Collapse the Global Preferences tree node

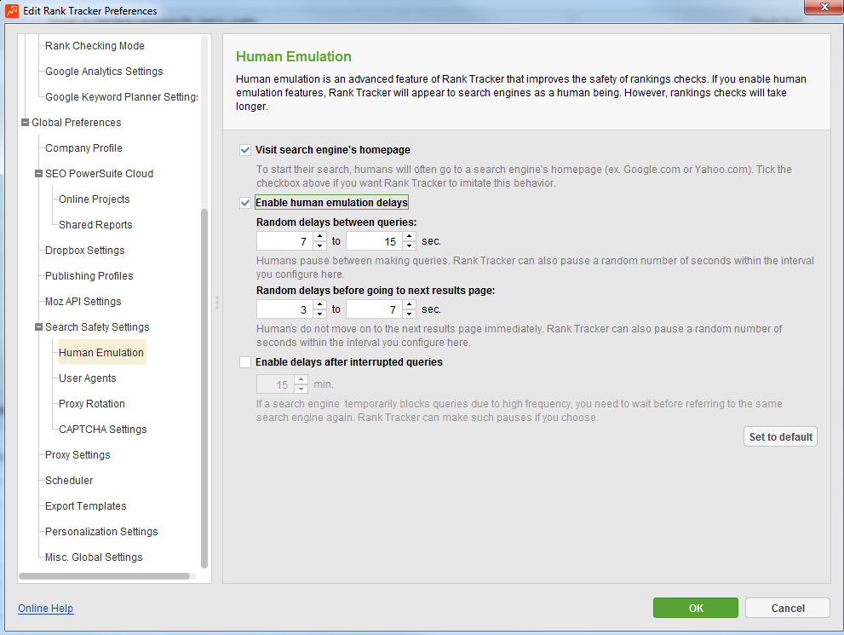point(25,123)
